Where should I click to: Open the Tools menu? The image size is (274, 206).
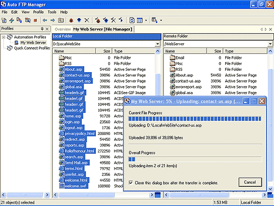click(x=52, y=12)
